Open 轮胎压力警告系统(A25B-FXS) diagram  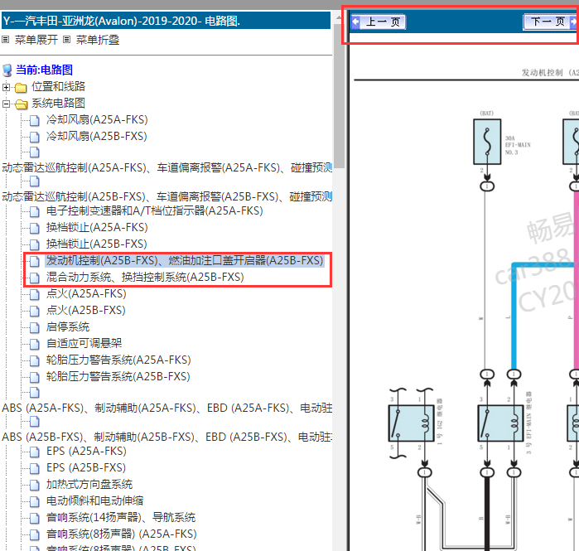(x=118, y=377)
